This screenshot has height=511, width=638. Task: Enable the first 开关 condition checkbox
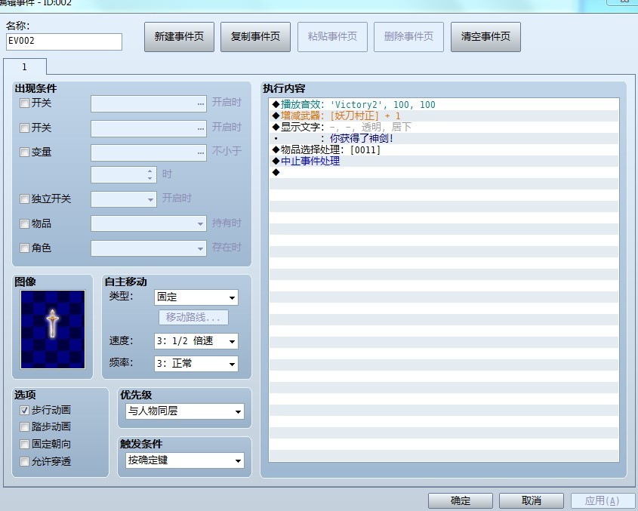pyautogui.click(x=24, y=103)
